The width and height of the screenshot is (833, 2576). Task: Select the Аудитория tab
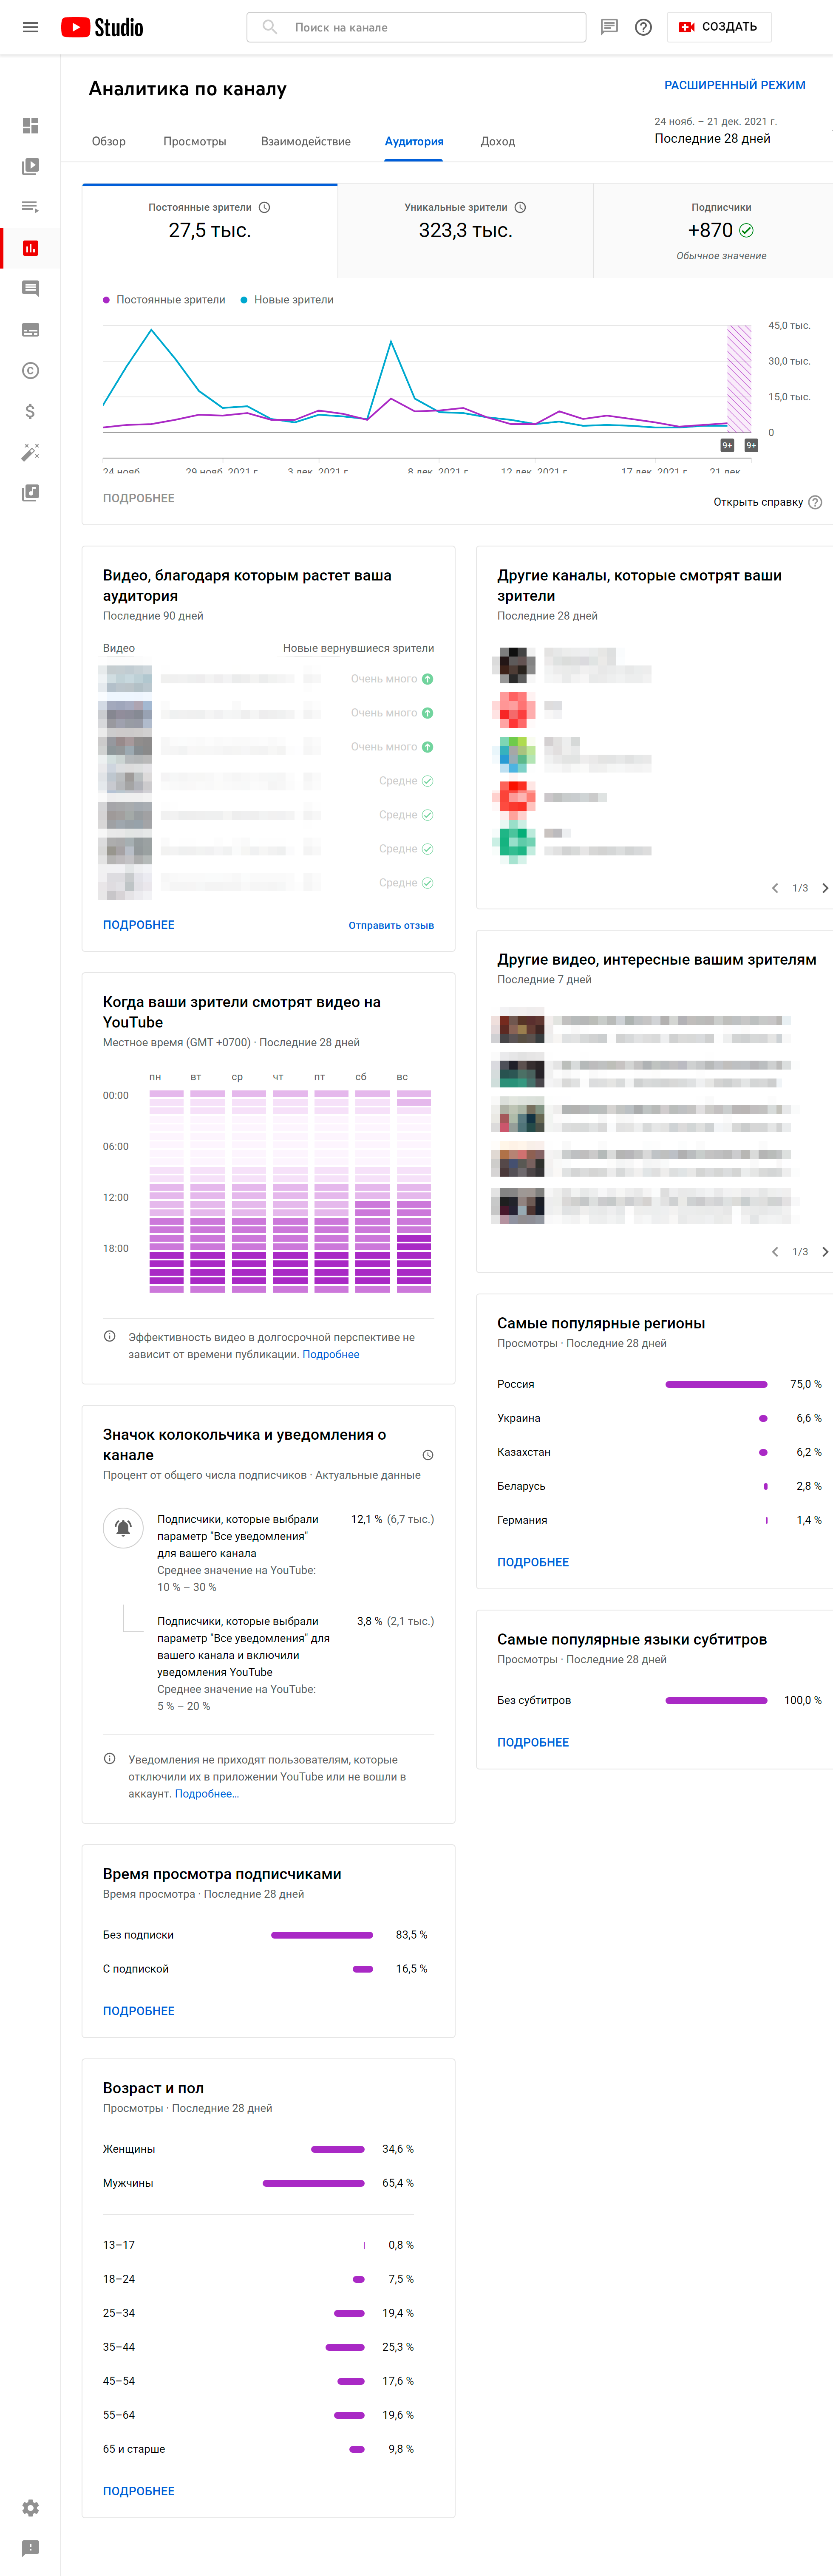(x=414, y=141)
